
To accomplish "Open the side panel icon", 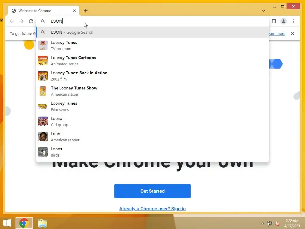I will point(274,21).
